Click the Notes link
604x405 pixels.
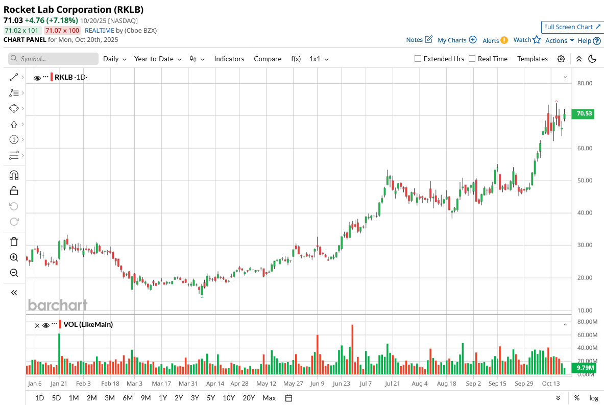[415, 40]
